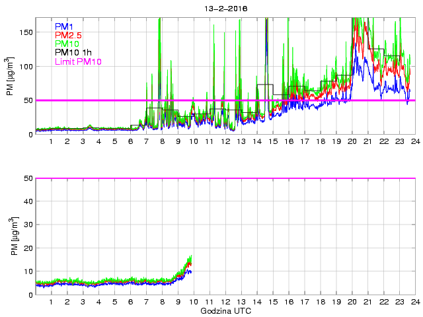Click hour 17 label under lower chart

coord(305,302)
